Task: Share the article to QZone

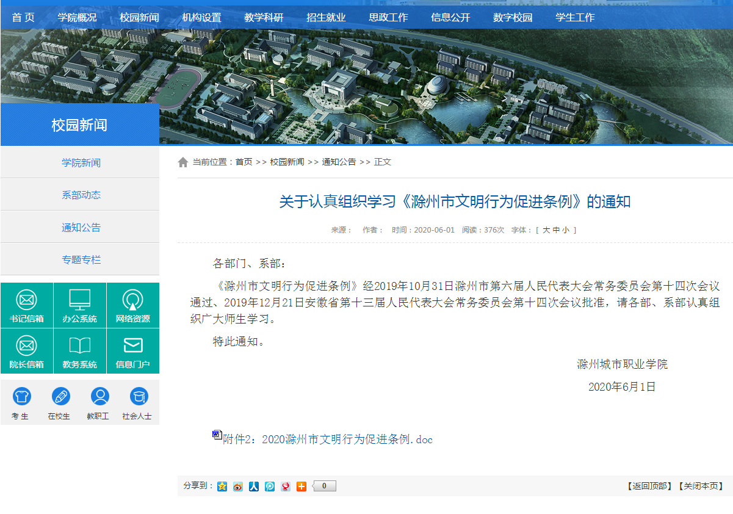Action: pyautogui.click(x=222, y=487)
